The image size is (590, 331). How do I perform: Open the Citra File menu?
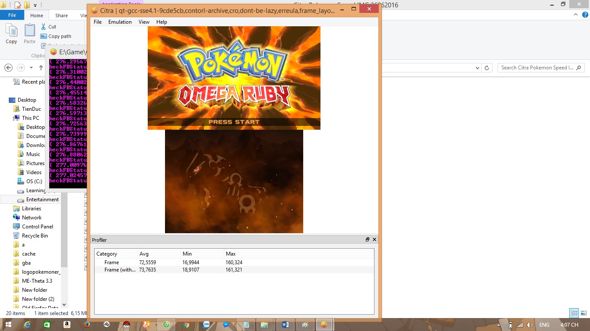(x=98, y=22)
